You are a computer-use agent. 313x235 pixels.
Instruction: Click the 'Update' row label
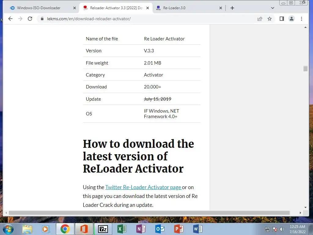coord(93,99)
